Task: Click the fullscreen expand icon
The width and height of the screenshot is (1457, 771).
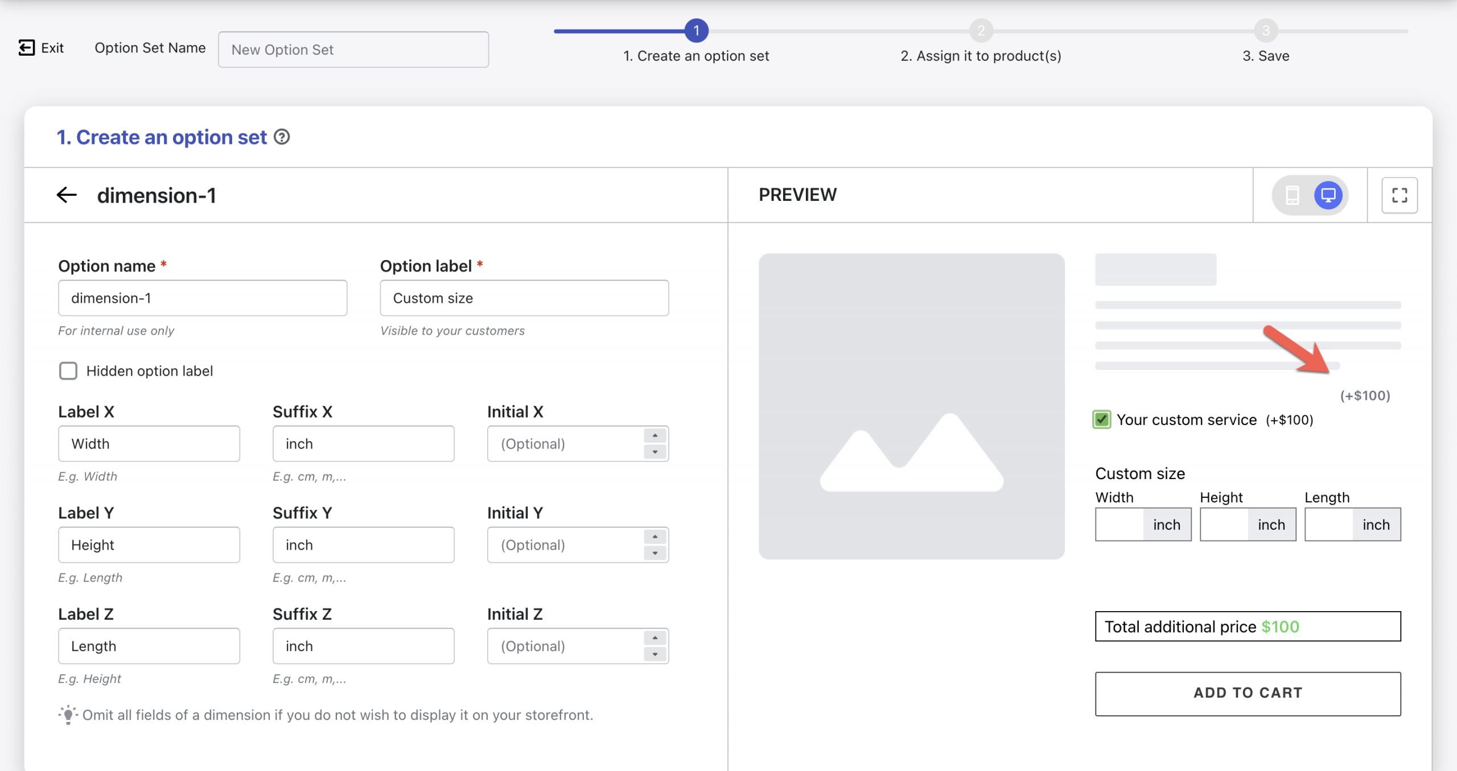Action: [1399, 195]
